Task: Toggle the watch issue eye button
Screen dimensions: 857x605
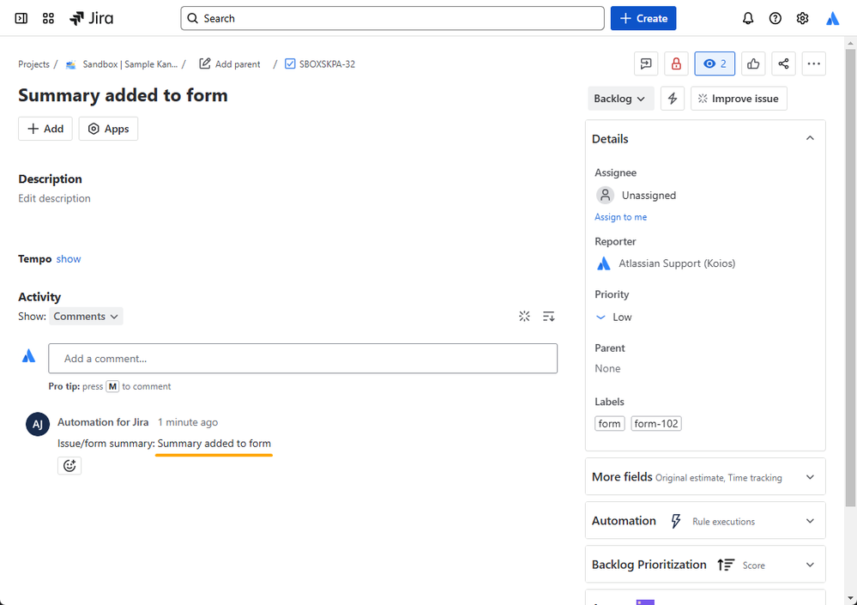Action: [x=715, y=64]
